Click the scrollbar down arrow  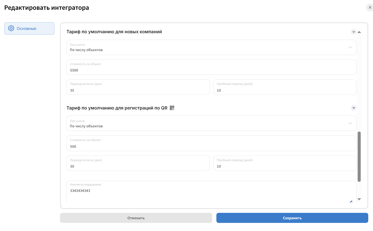coord(359,199)
